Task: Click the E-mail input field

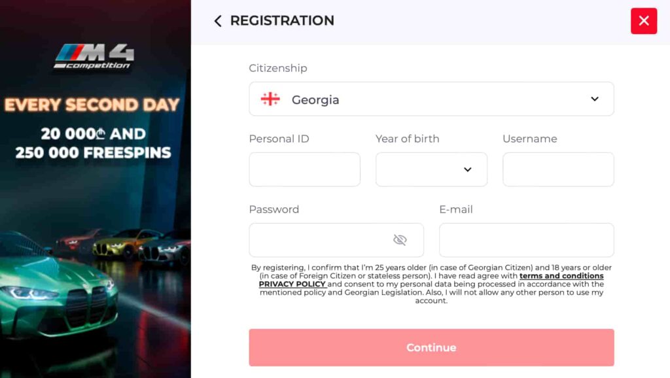Action: [526, 240]
